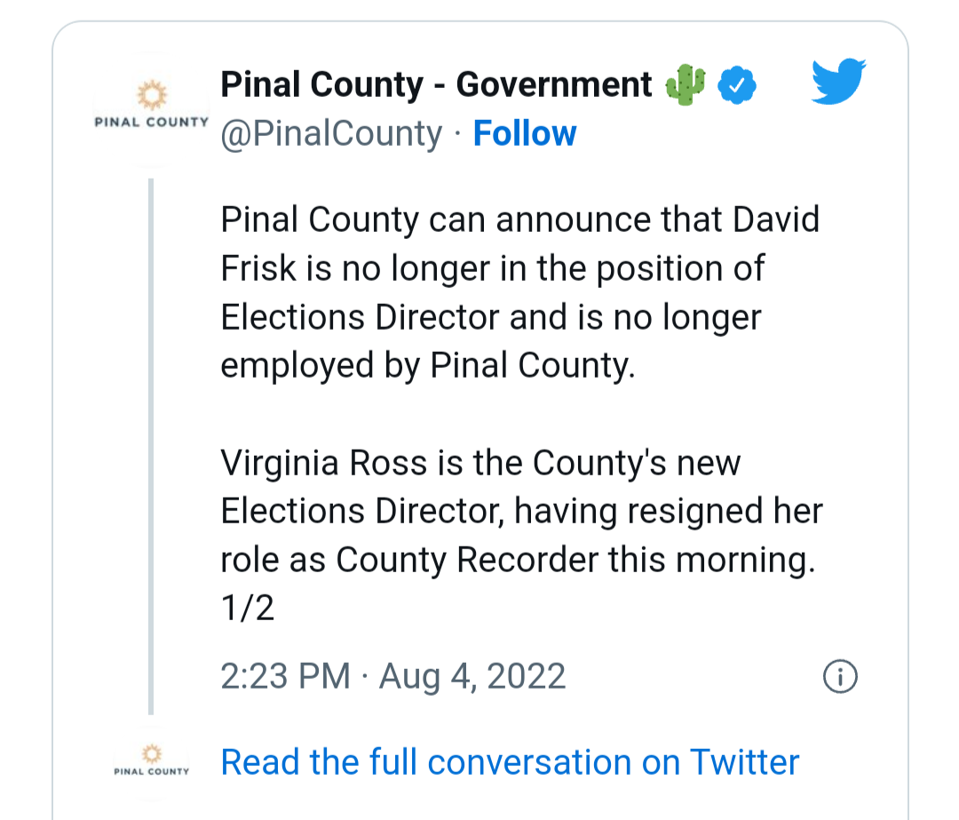
Task: Click the 1/2 thread marker text
Action: pyautogui.click(x=247, y=608)
